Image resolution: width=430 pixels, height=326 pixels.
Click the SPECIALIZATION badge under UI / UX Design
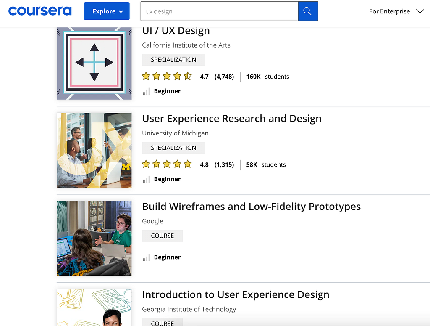[x=173, y=60]
